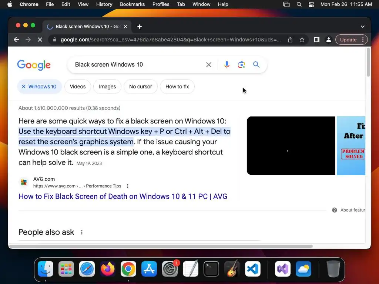Stop loading the page
379x284 pixels.
40,40
